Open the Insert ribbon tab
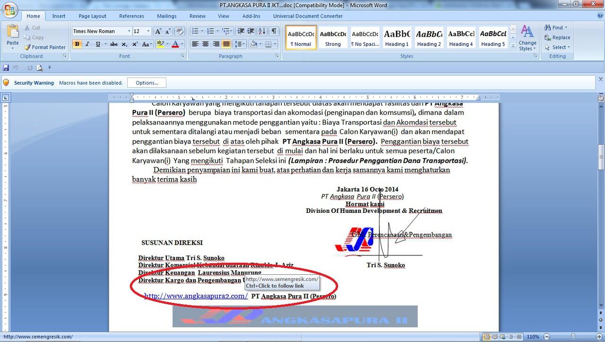Viewport: 605px width, 342px height. (59, 16)
